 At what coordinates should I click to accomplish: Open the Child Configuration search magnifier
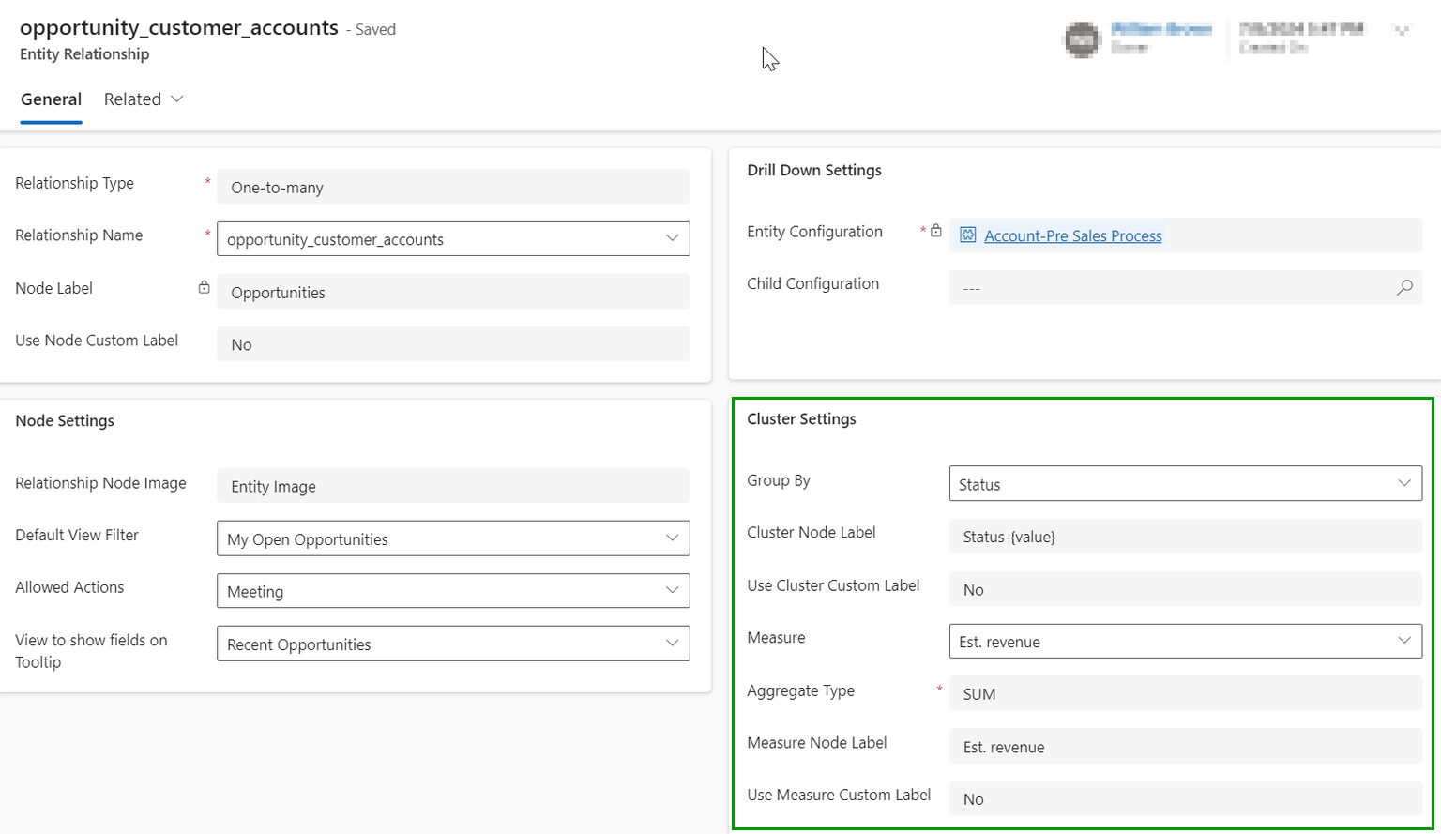1404,287
